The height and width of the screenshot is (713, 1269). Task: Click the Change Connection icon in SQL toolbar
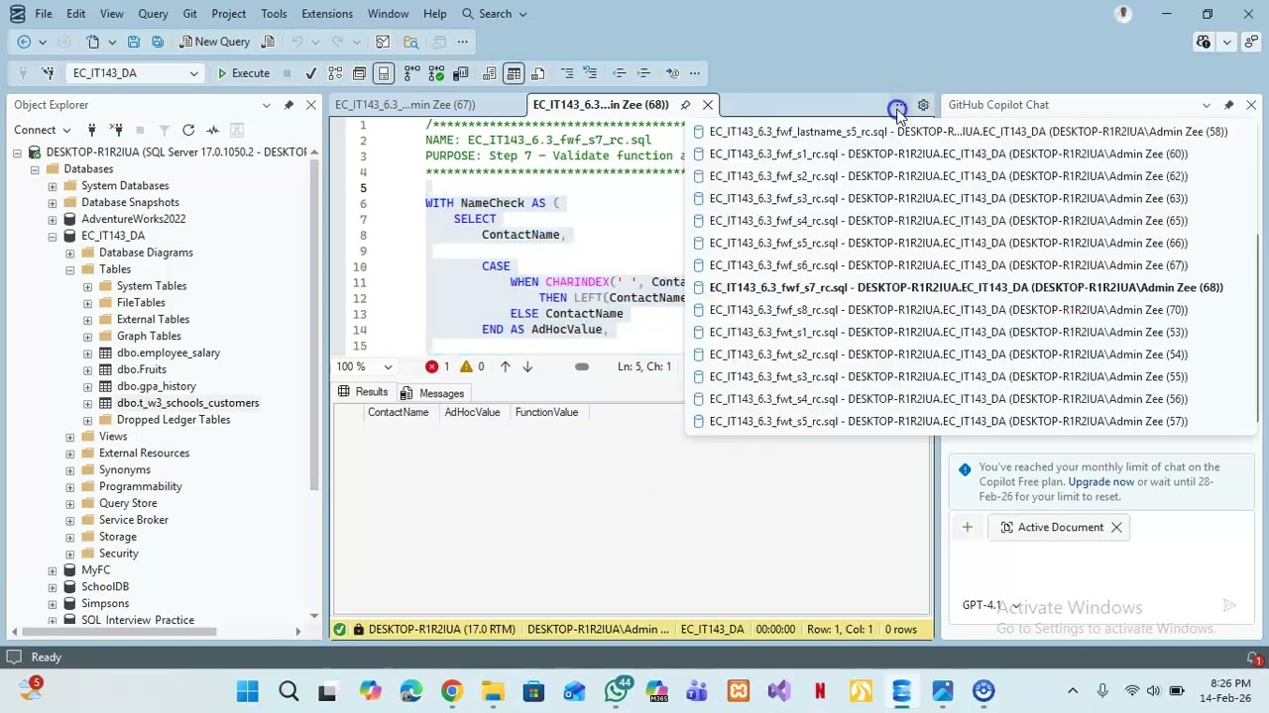click(48, 73)
